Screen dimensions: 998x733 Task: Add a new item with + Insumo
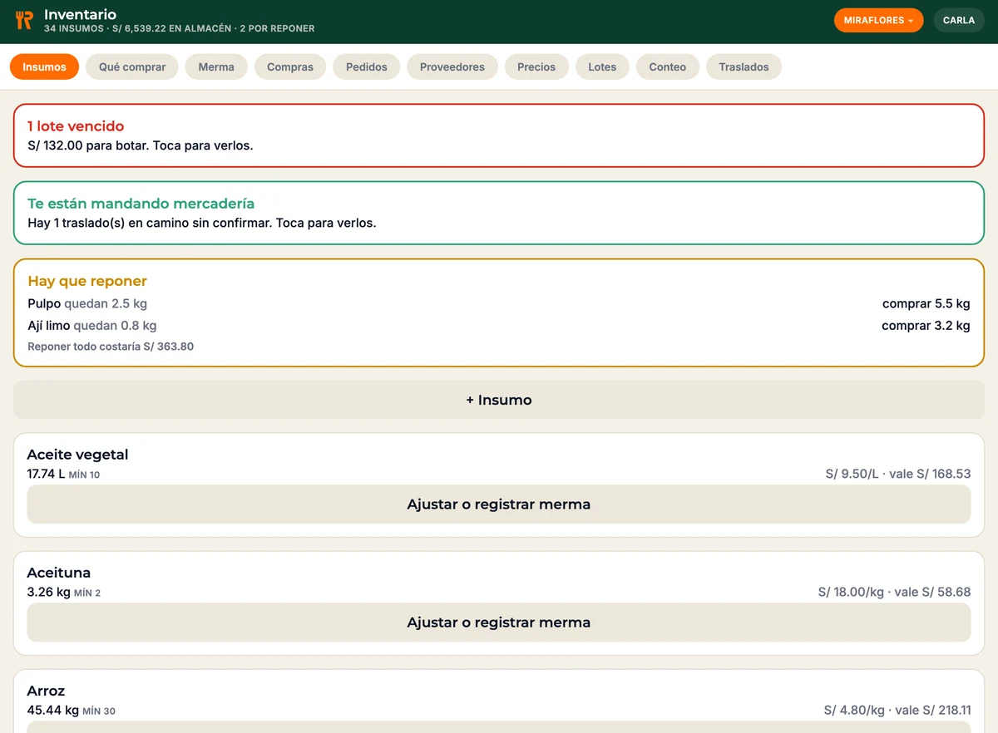click(x=499, y=400)
